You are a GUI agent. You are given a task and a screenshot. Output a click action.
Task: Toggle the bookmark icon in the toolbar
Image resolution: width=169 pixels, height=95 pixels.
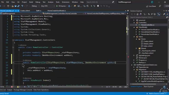98,6
